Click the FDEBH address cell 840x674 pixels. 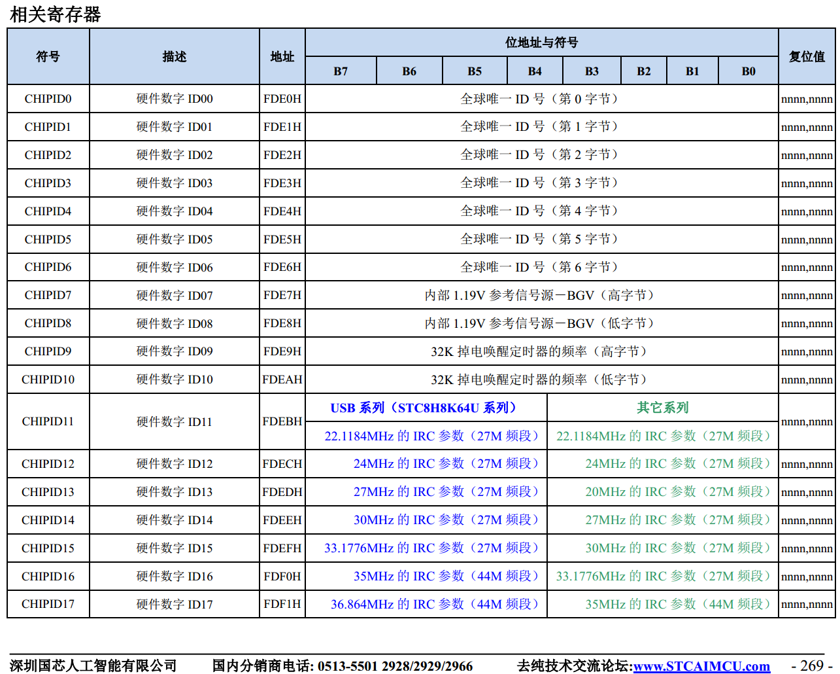pyautogui.click(x=282, y=421)
